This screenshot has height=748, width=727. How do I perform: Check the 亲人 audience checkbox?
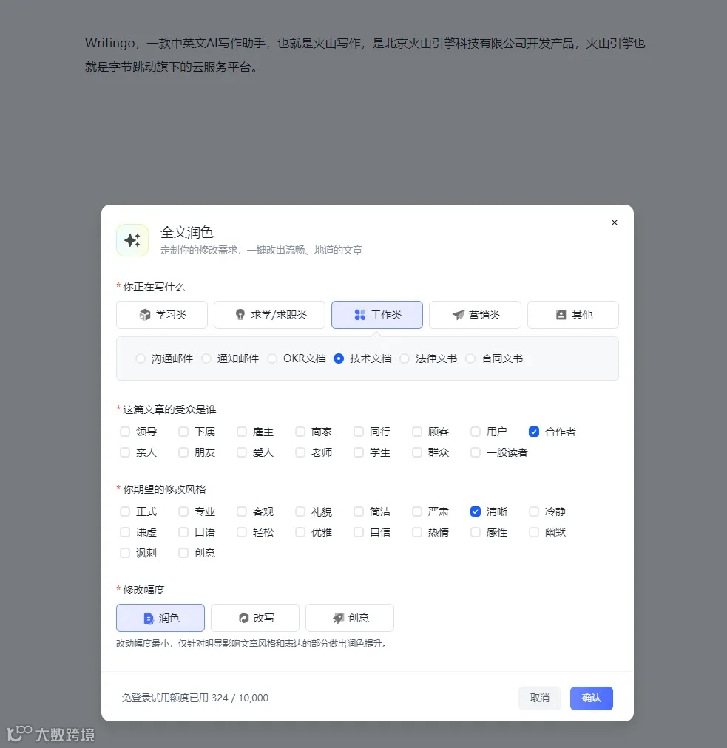(x=125, y=452)
